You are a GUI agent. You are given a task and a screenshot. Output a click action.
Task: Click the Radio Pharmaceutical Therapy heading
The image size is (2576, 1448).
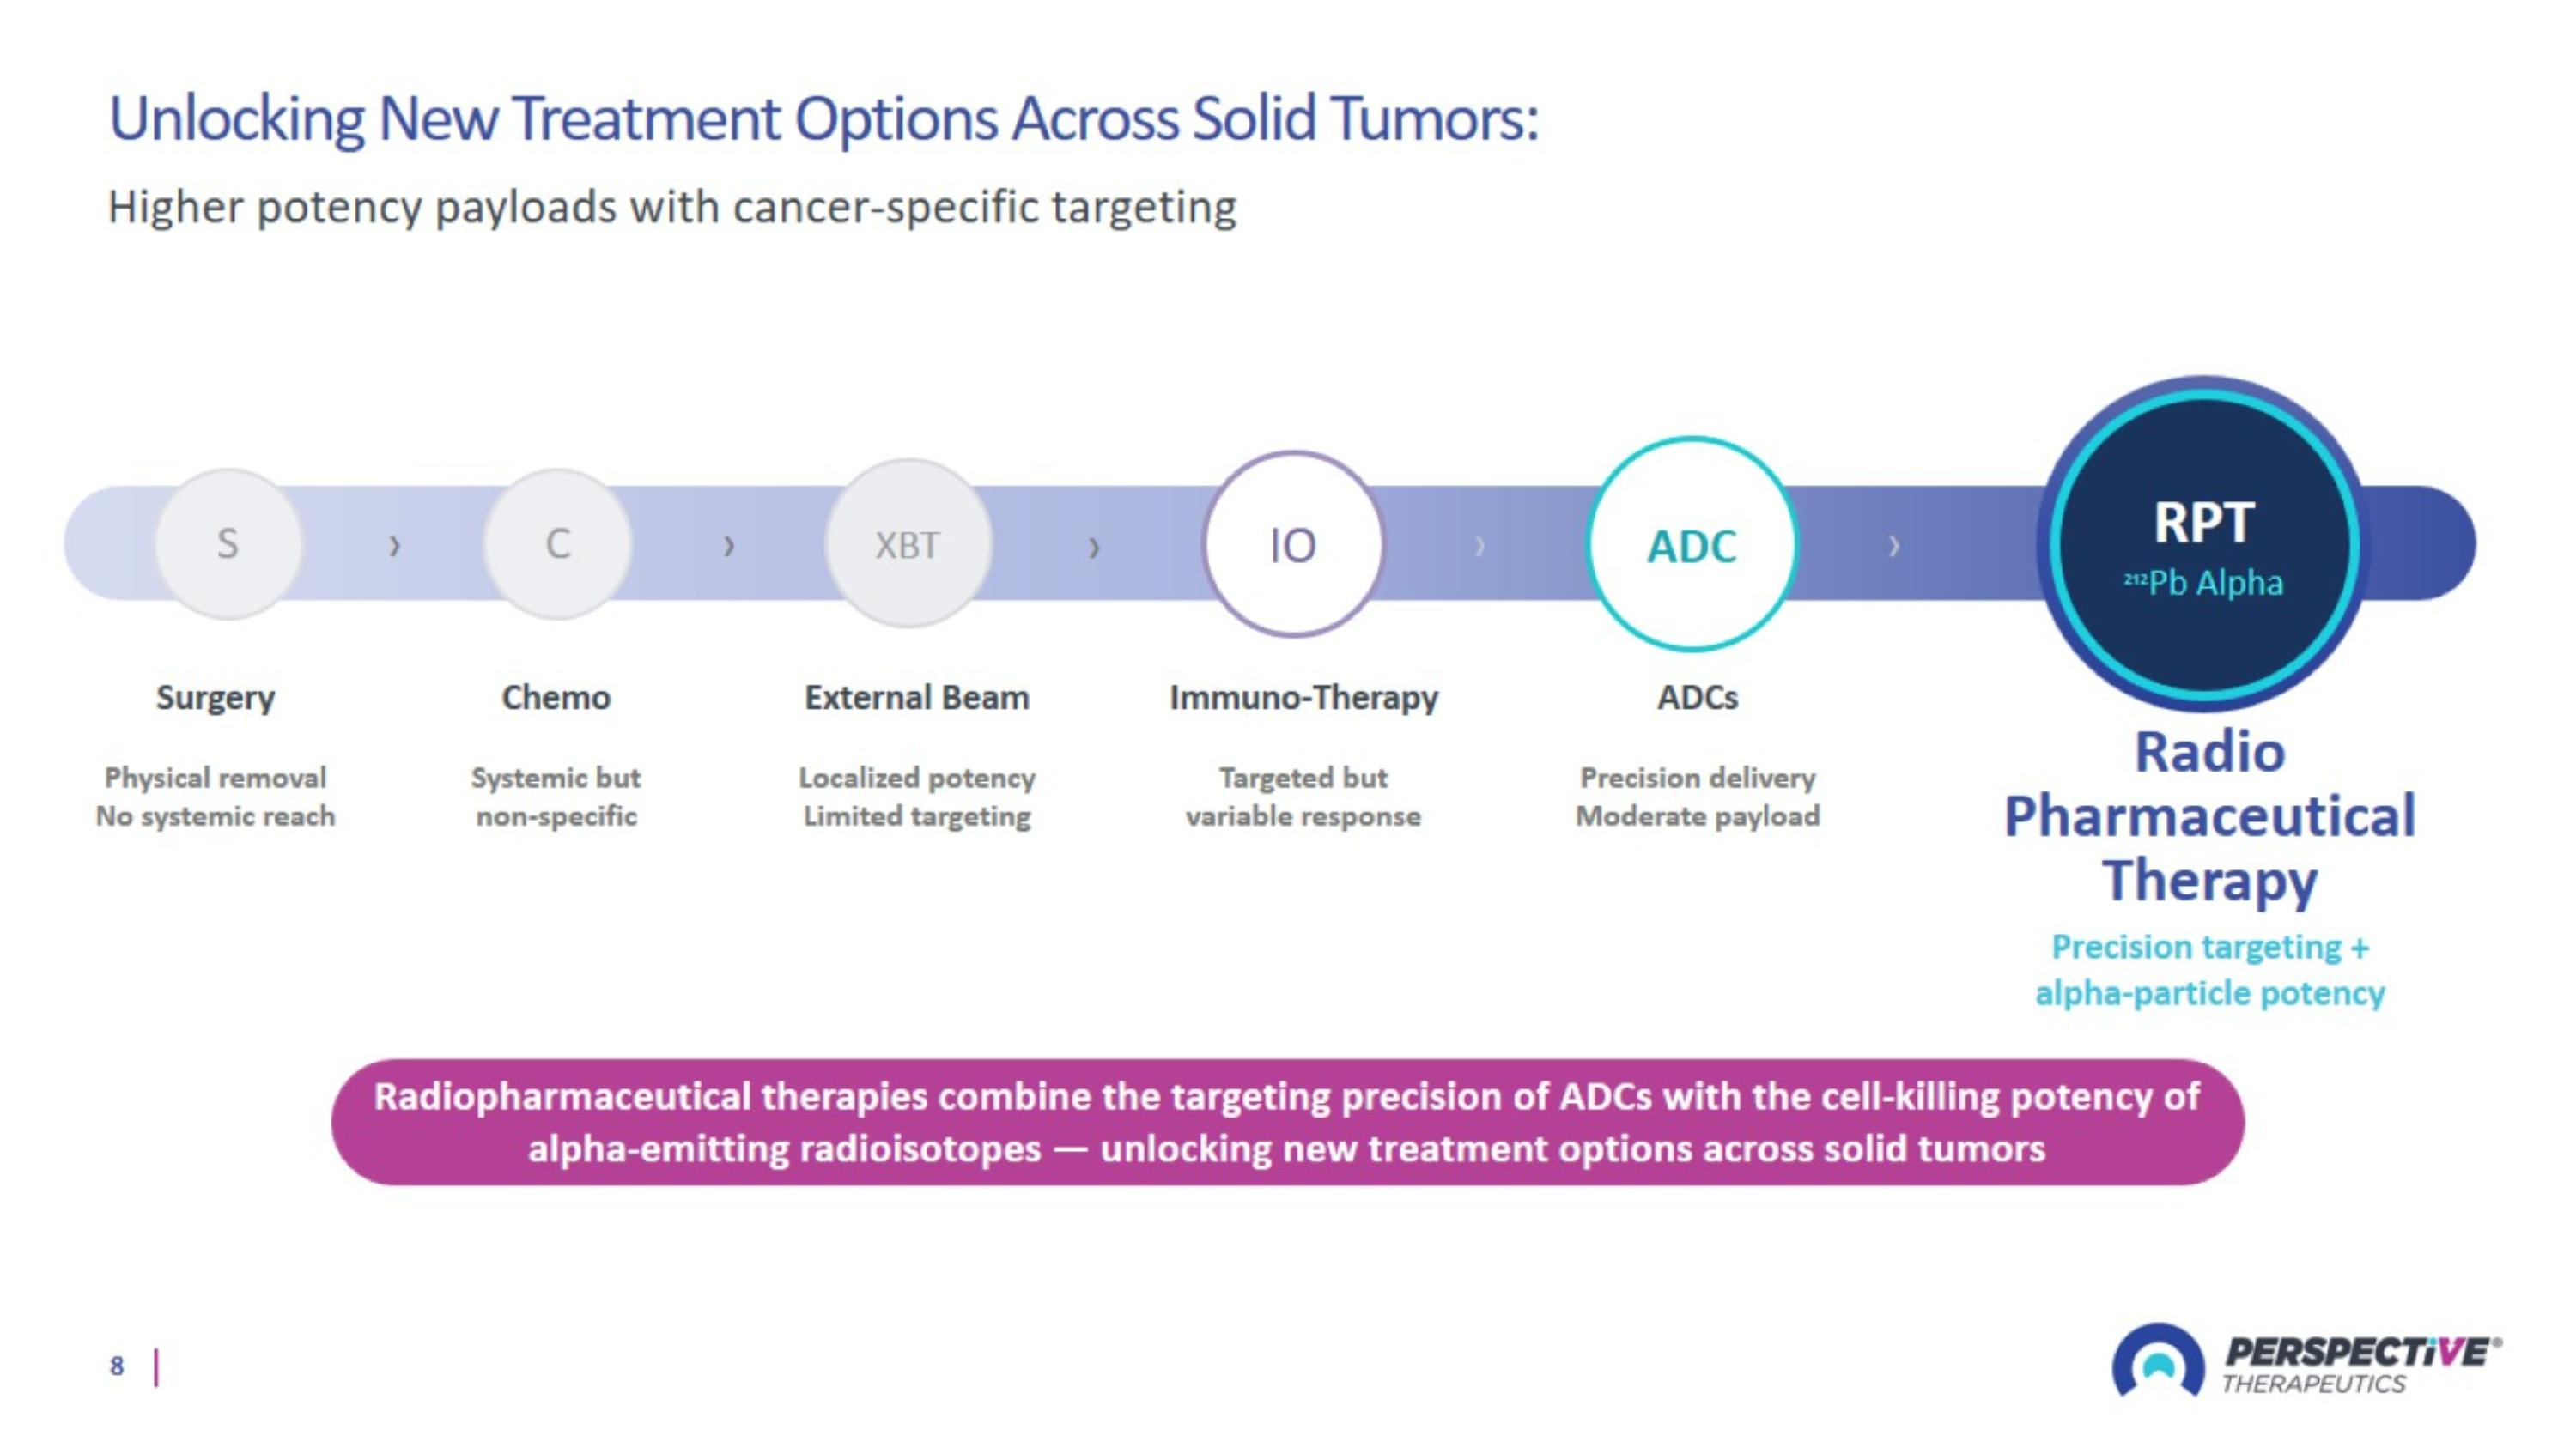pyautogui.click(x=2210, y=815)
